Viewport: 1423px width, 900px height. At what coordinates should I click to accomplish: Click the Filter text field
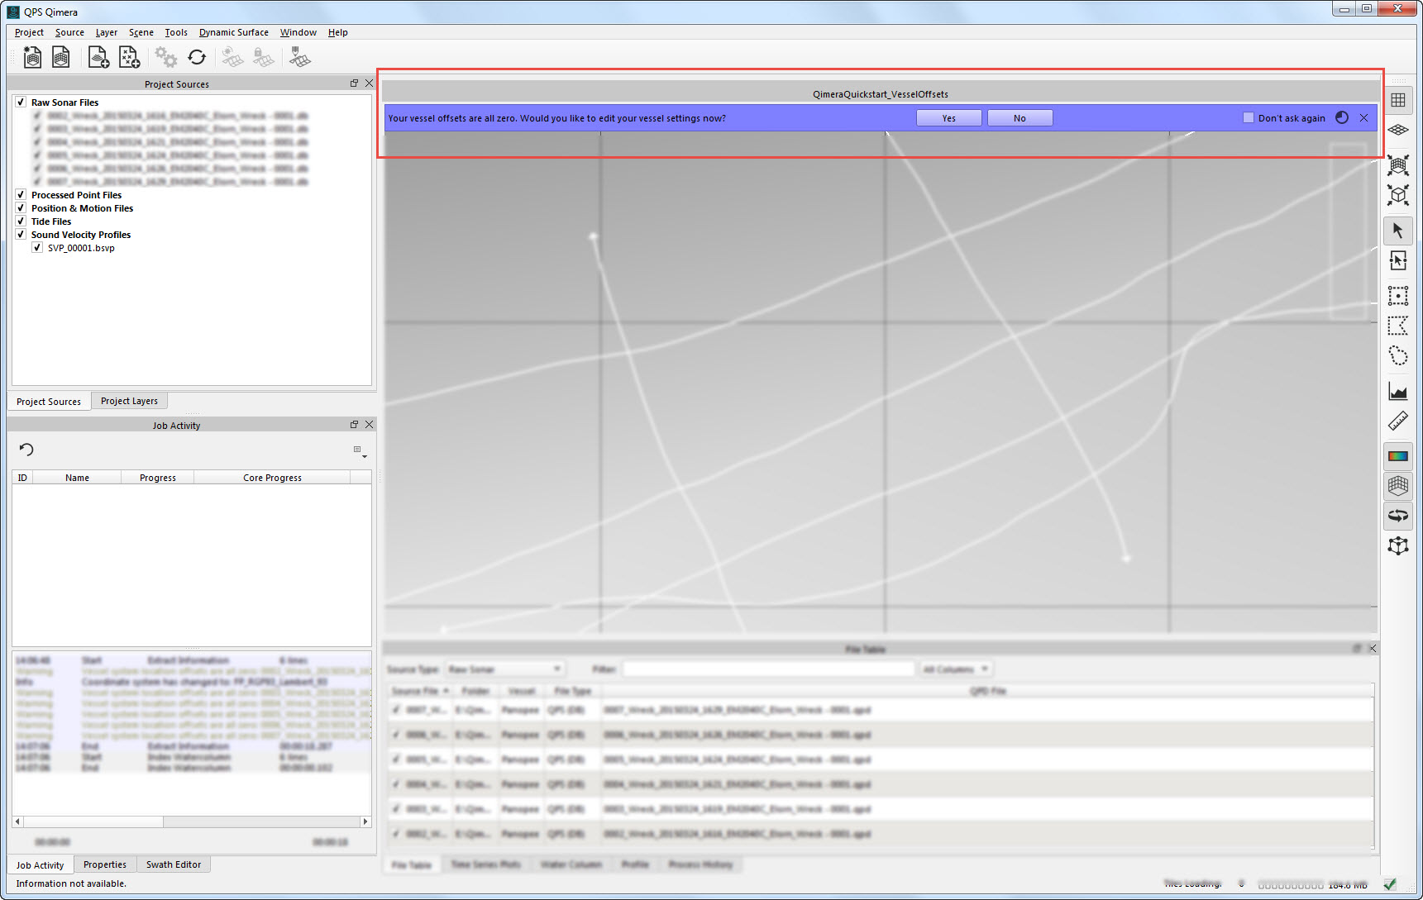pyautogui.click(x=768, y=669)
